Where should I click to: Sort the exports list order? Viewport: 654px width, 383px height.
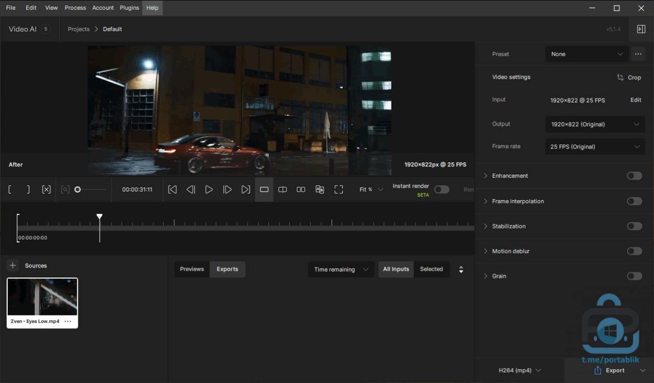click(x=461, y=270)
